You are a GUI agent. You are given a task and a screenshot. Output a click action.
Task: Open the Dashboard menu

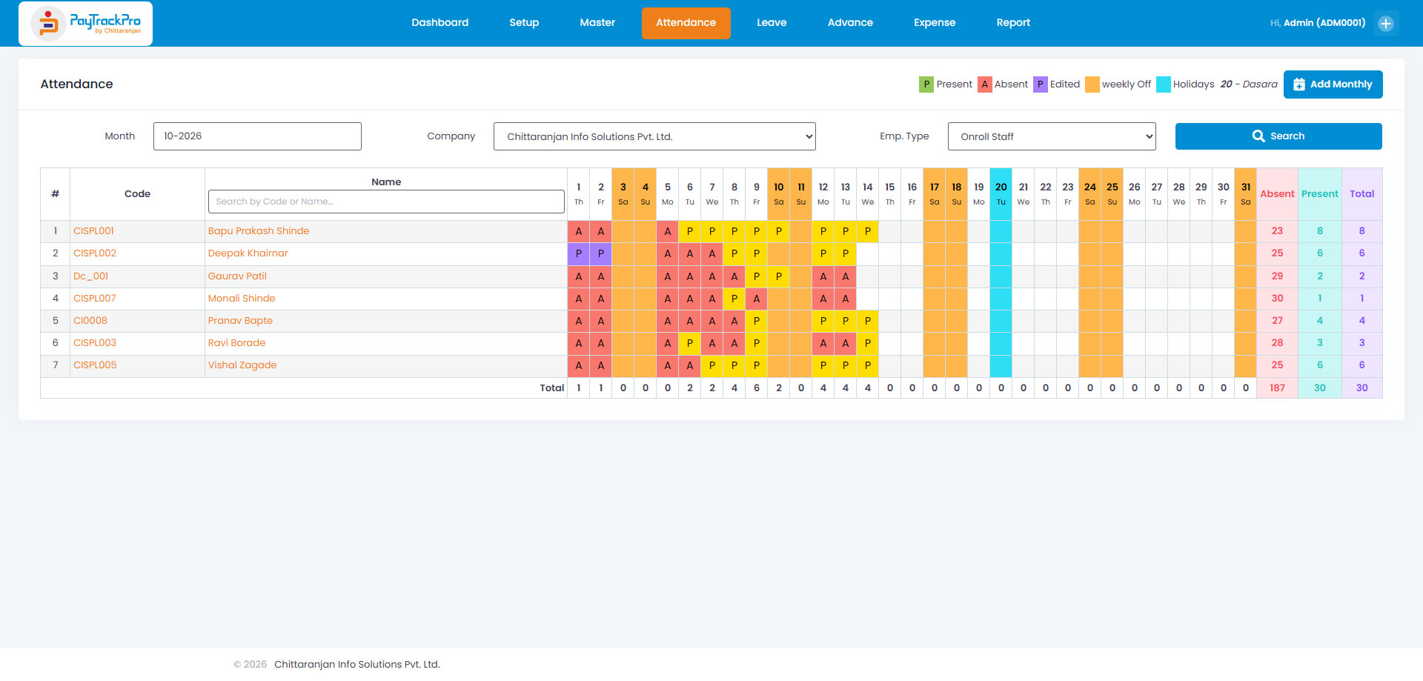(x=440, y=23)
